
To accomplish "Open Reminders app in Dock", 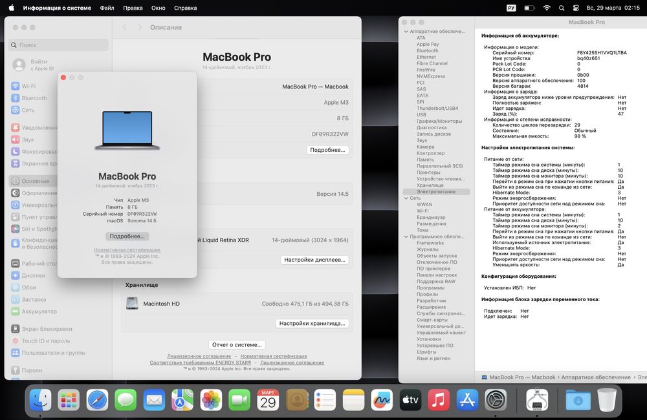I will 325,400.
